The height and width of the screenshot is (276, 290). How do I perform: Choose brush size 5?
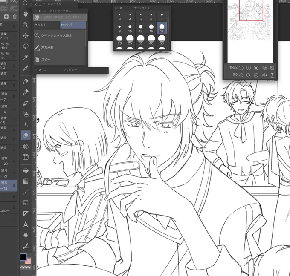click(141, 17)
